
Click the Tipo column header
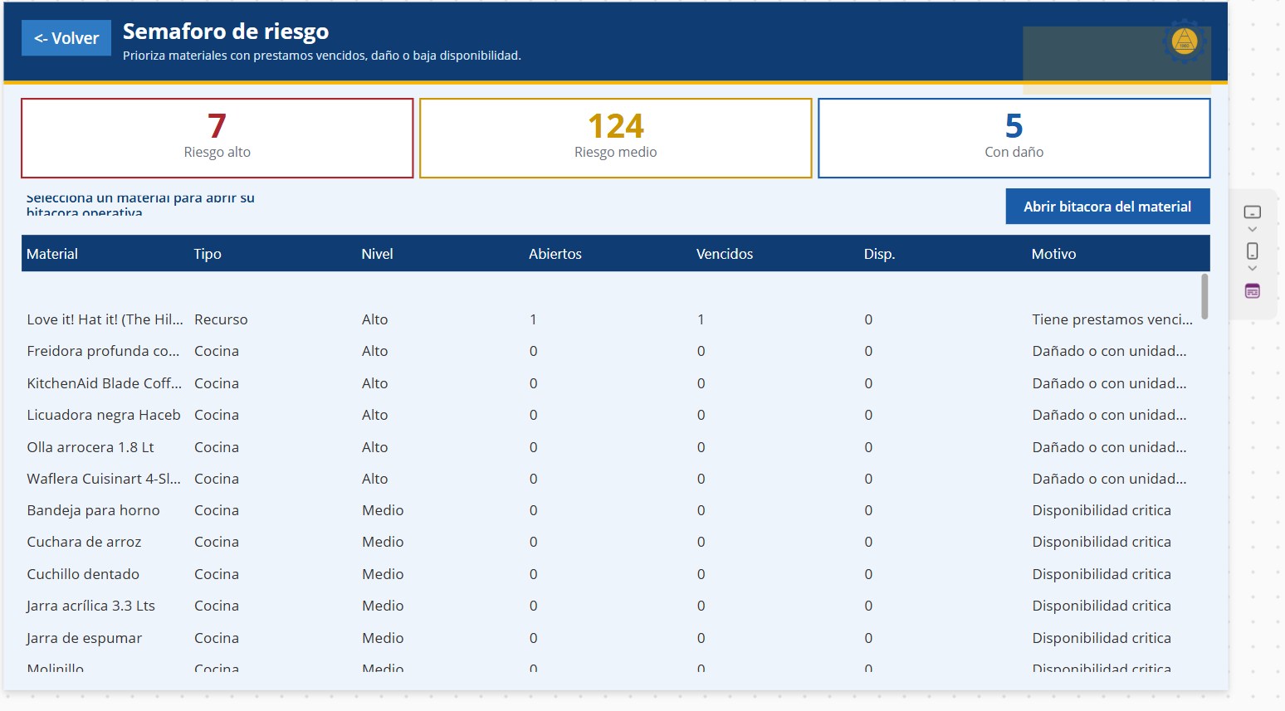pos(208,254)
